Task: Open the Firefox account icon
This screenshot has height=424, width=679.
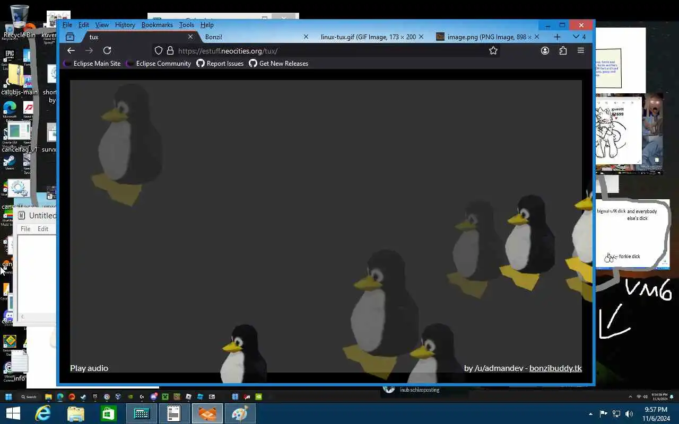Action: pos(545,50)
